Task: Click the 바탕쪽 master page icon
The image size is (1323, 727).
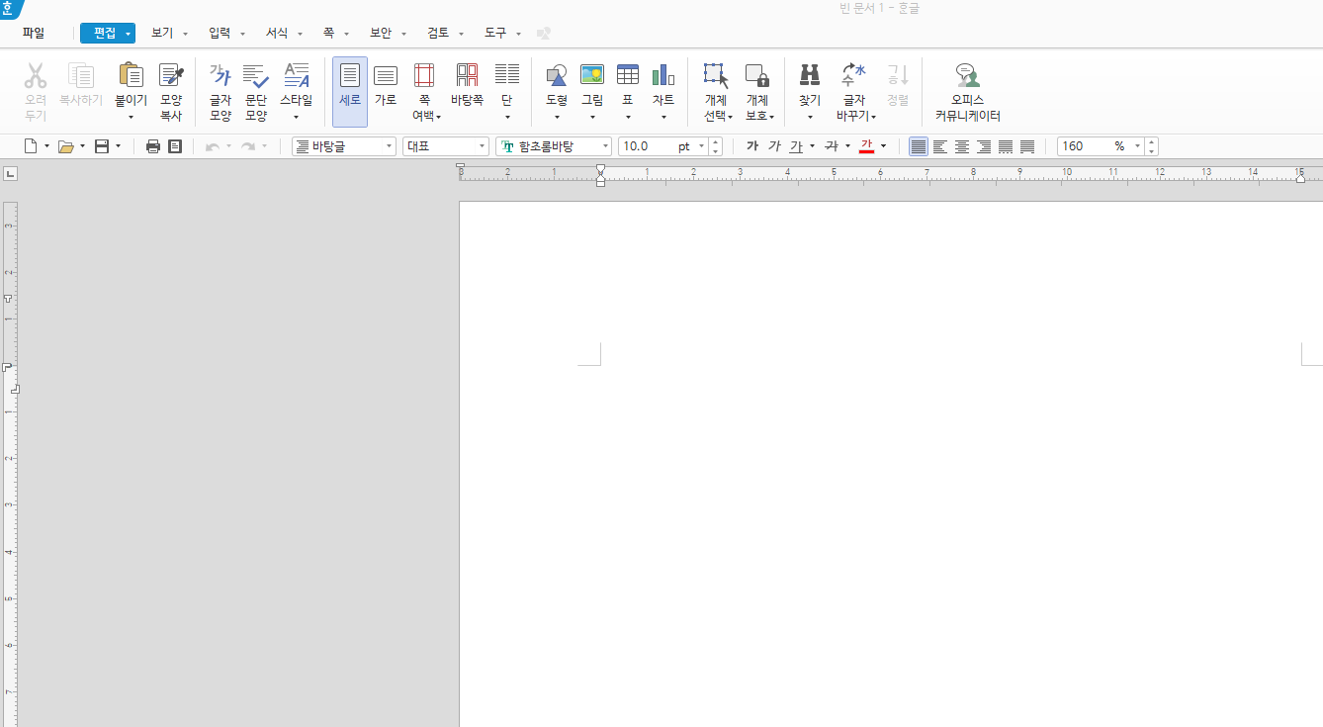Action: pos(467,76)
